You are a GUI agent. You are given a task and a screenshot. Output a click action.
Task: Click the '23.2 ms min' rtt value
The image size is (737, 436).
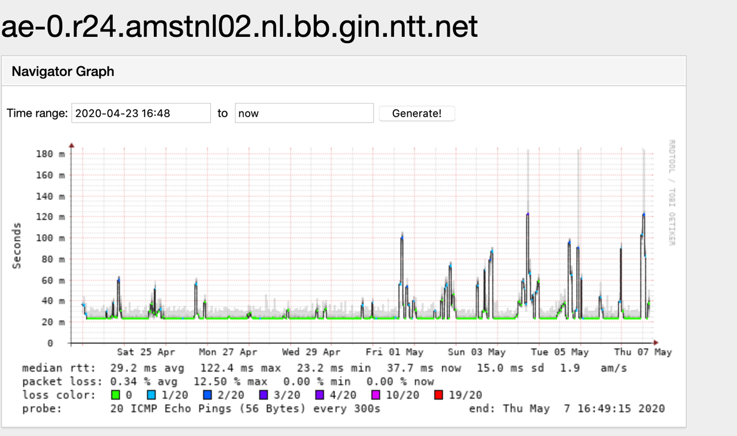point(334,368)
